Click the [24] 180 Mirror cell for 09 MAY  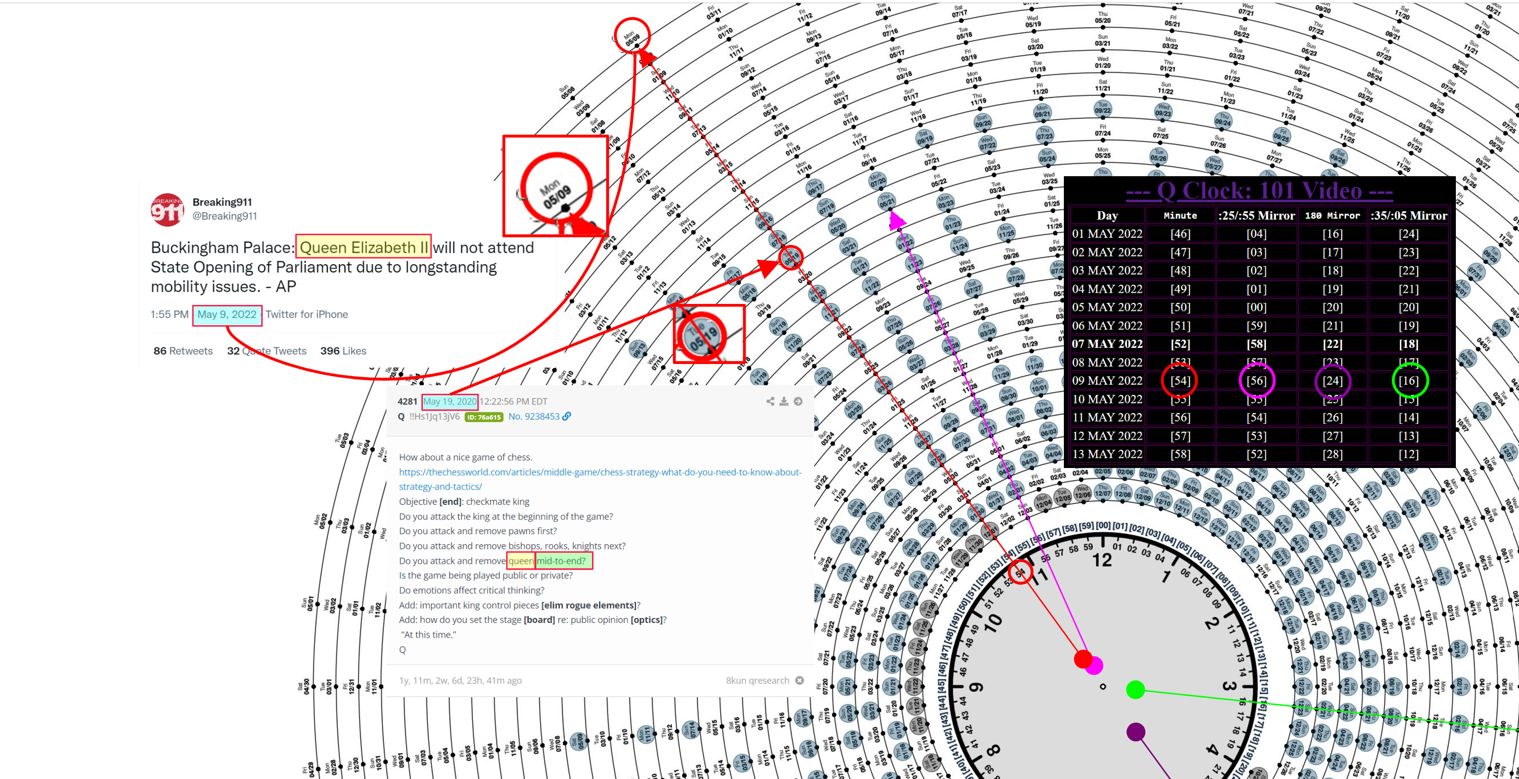[x=1332, y=381]
